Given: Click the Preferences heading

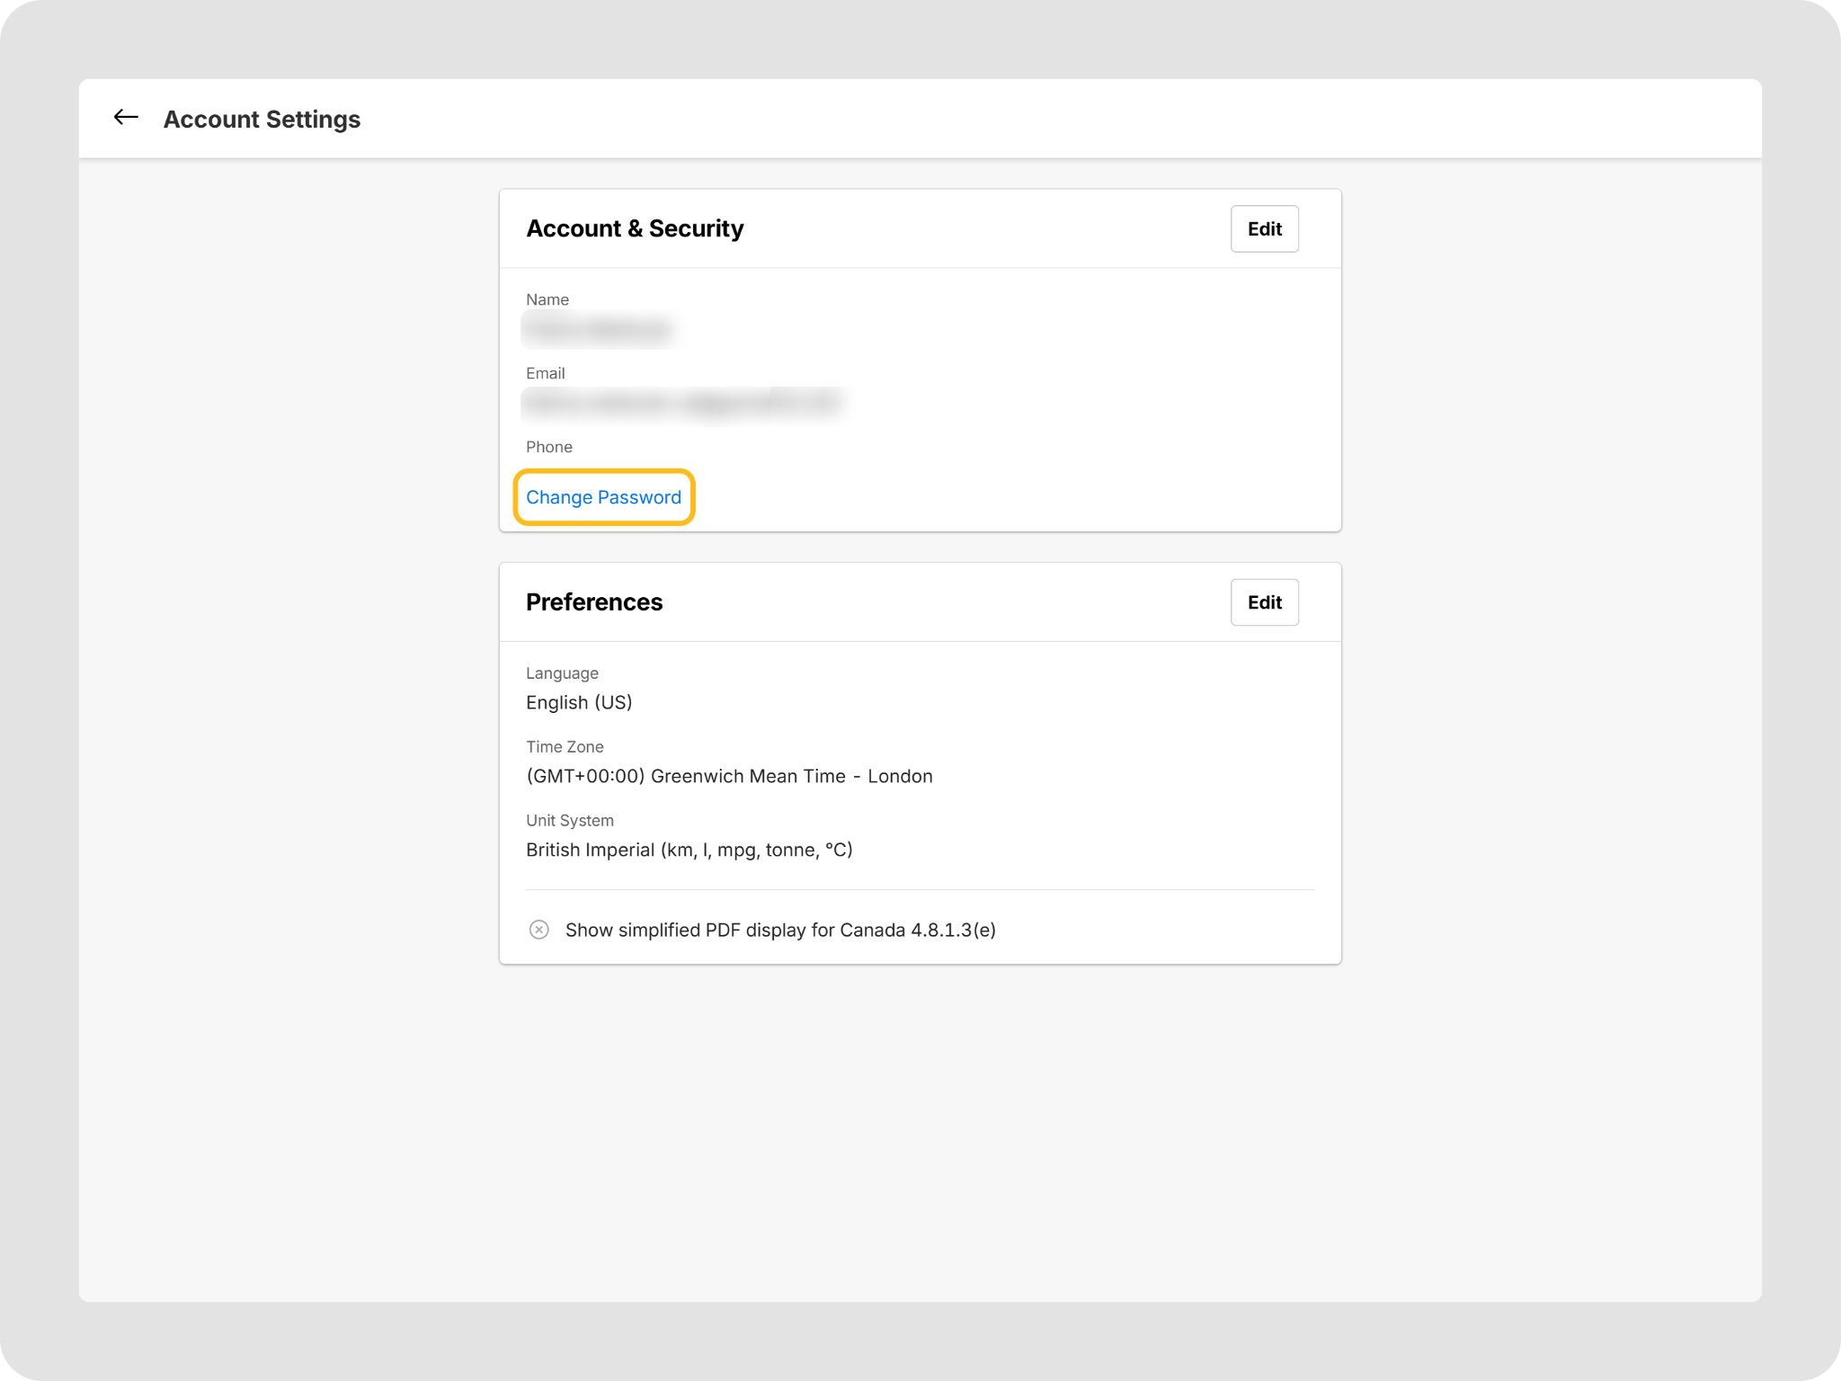Looking at the screenshot, I should [594, 602].
